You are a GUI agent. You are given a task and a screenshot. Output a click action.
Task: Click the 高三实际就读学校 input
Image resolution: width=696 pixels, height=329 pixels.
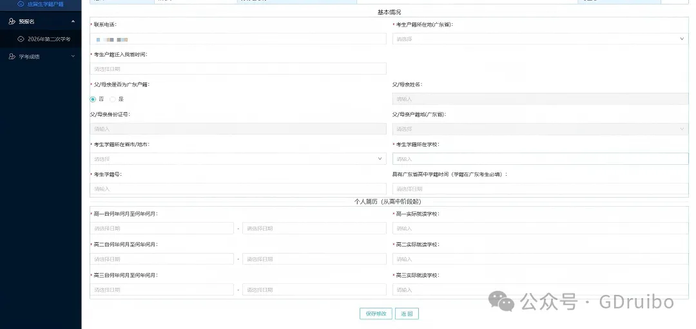click(x=540, y=290)
